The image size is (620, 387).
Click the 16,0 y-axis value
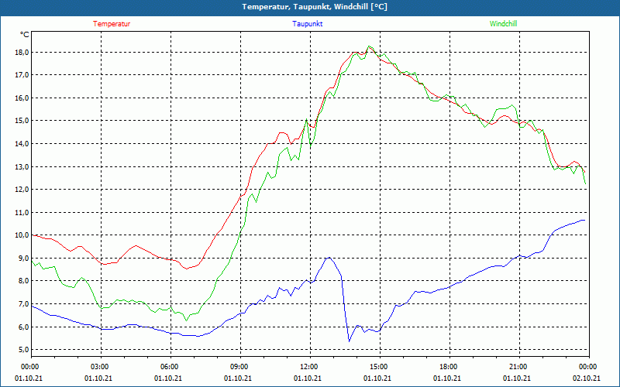[22, 98]
